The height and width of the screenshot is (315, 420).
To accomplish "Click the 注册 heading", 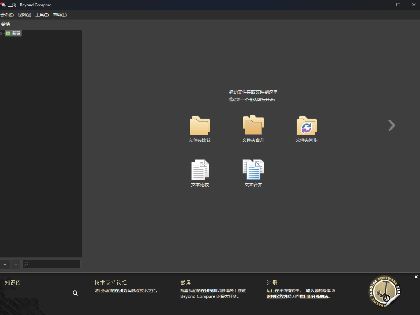I will point(272,283).
